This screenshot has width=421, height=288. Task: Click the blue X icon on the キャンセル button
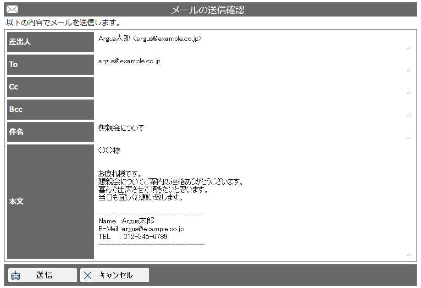[88, 275]
